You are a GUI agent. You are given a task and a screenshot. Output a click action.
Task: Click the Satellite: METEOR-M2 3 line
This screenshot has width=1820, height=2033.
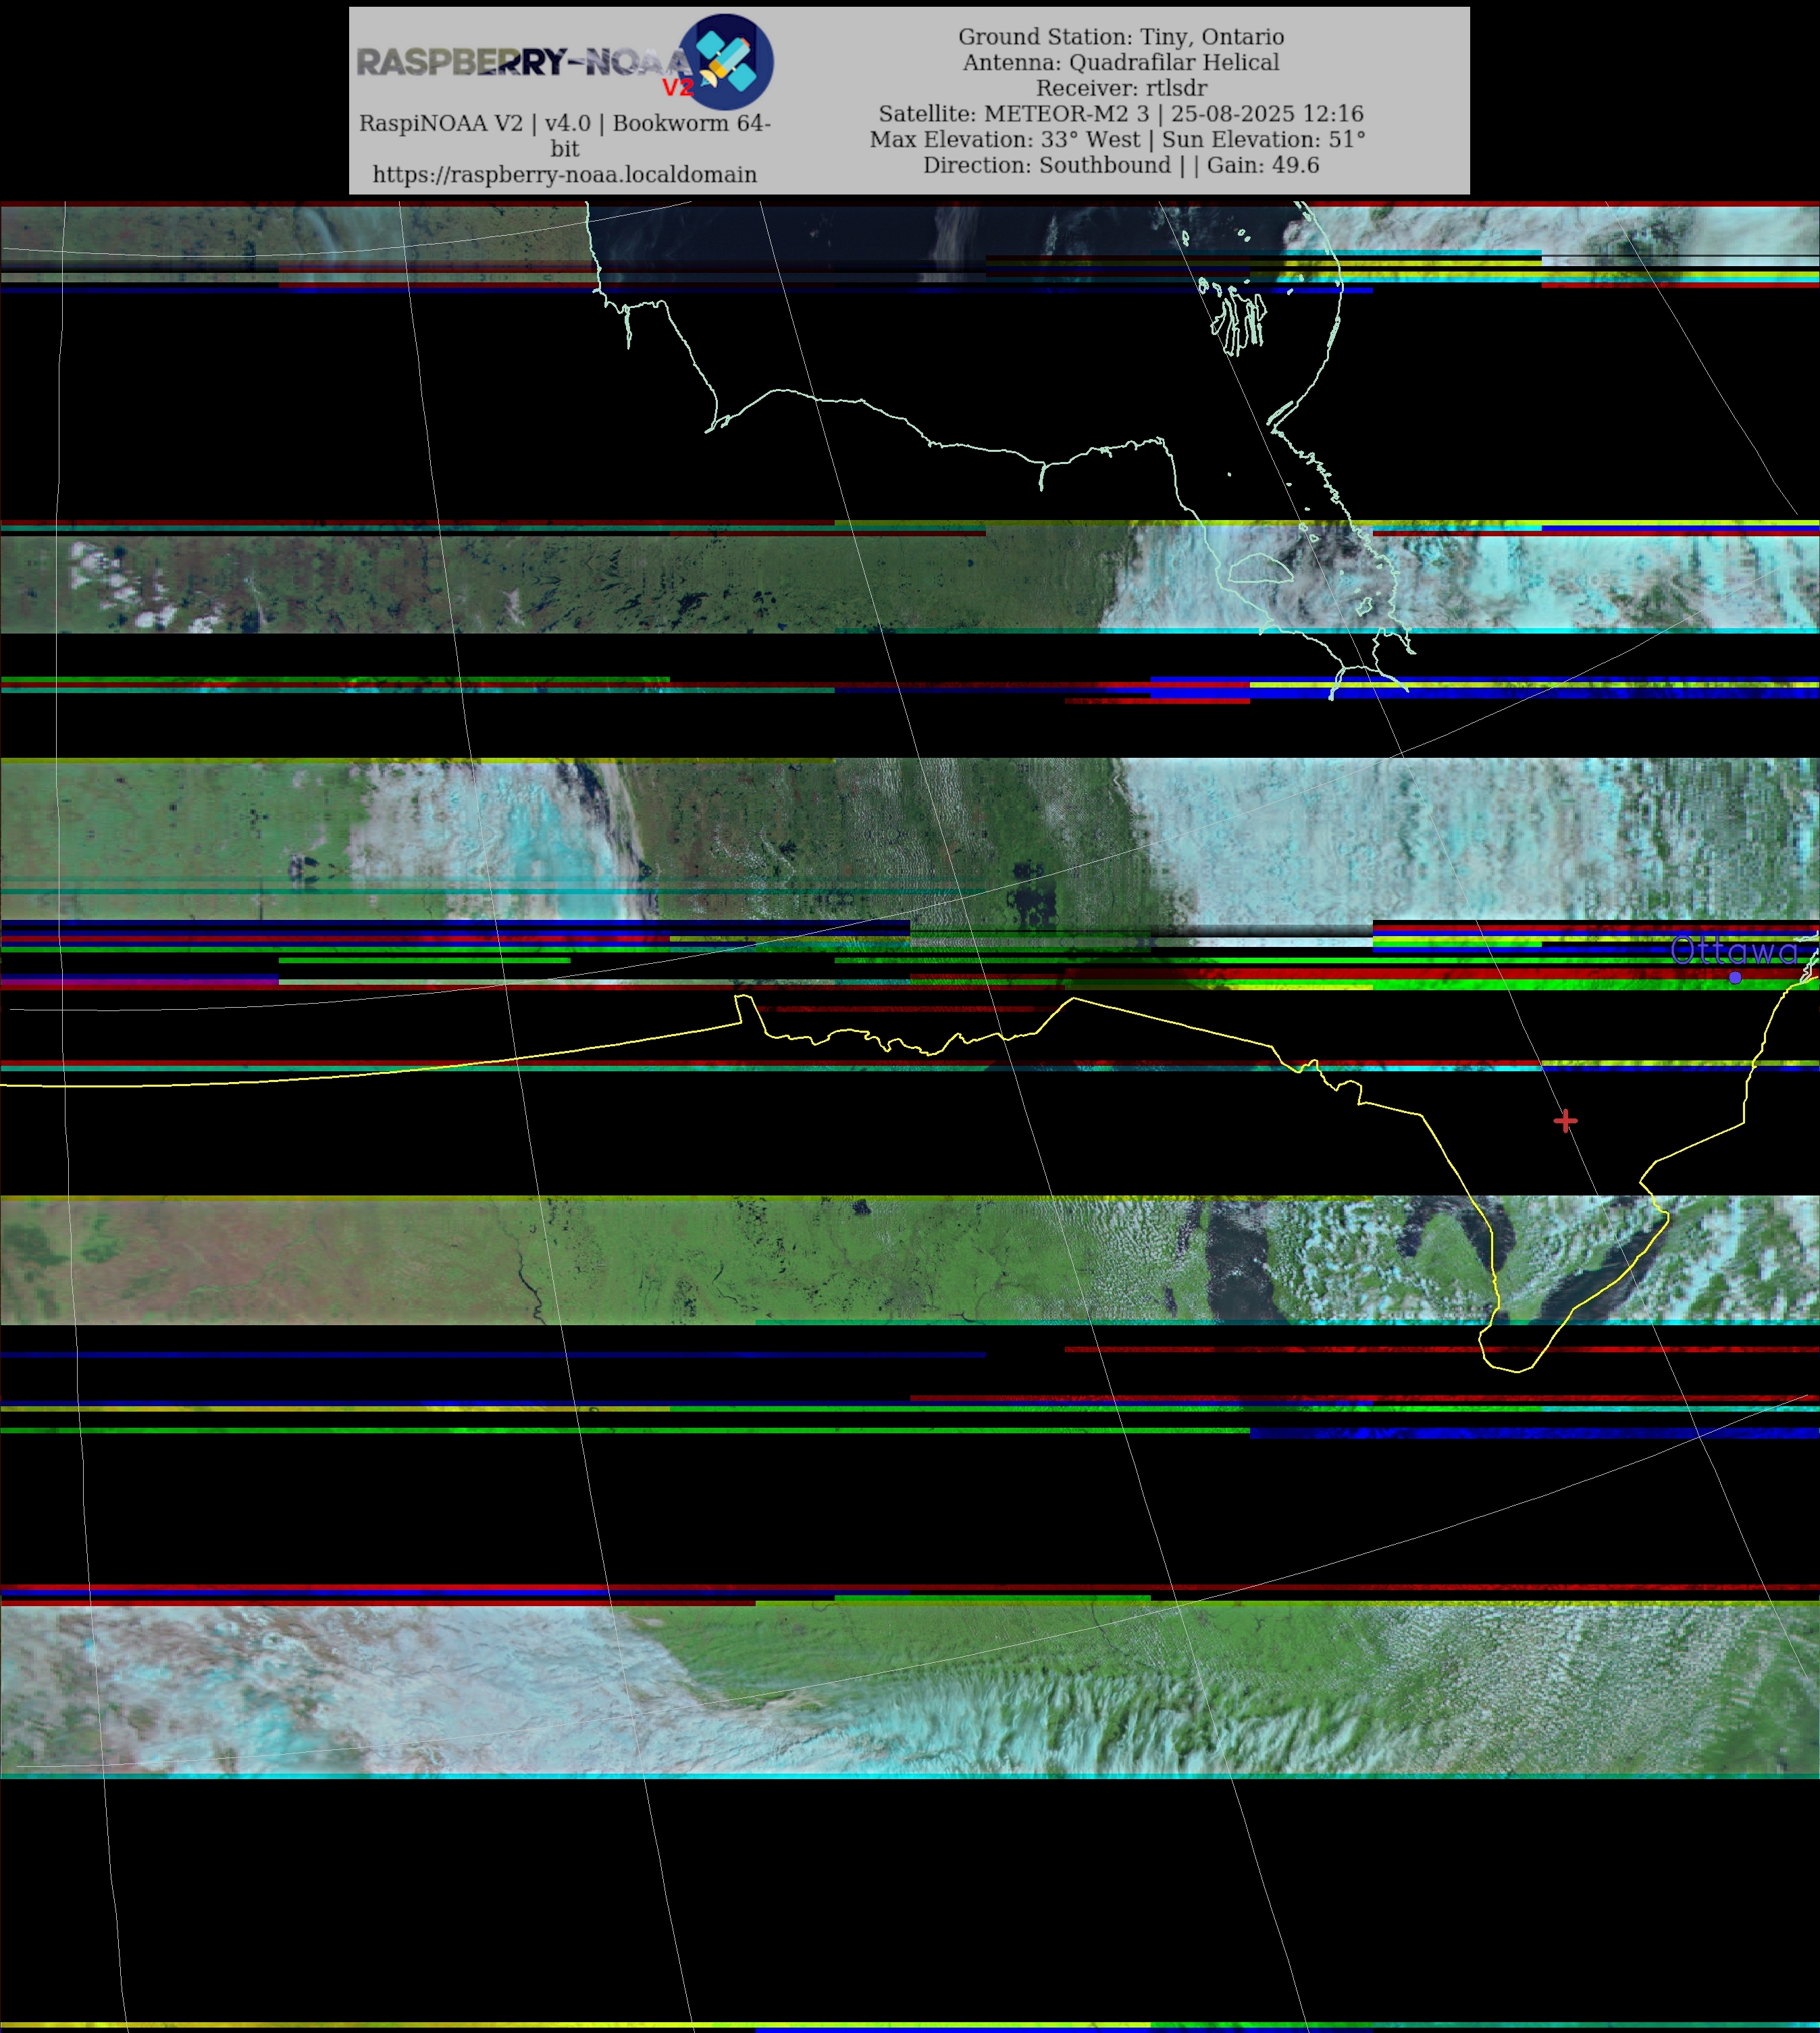click(x=1013, y=114)
